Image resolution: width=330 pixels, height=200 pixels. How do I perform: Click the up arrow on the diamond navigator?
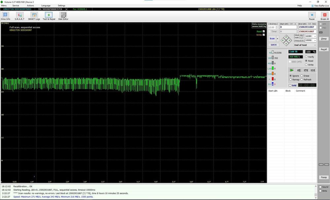point(286,37)
